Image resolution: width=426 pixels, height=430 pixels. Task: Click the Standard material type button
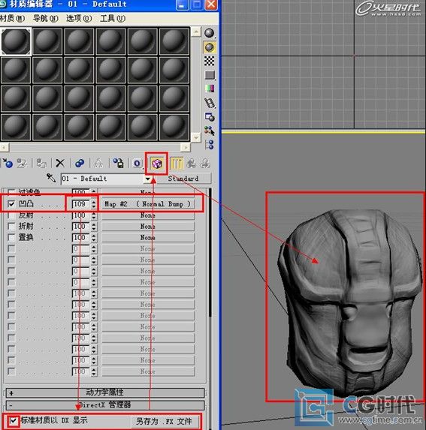coord(183,179)
